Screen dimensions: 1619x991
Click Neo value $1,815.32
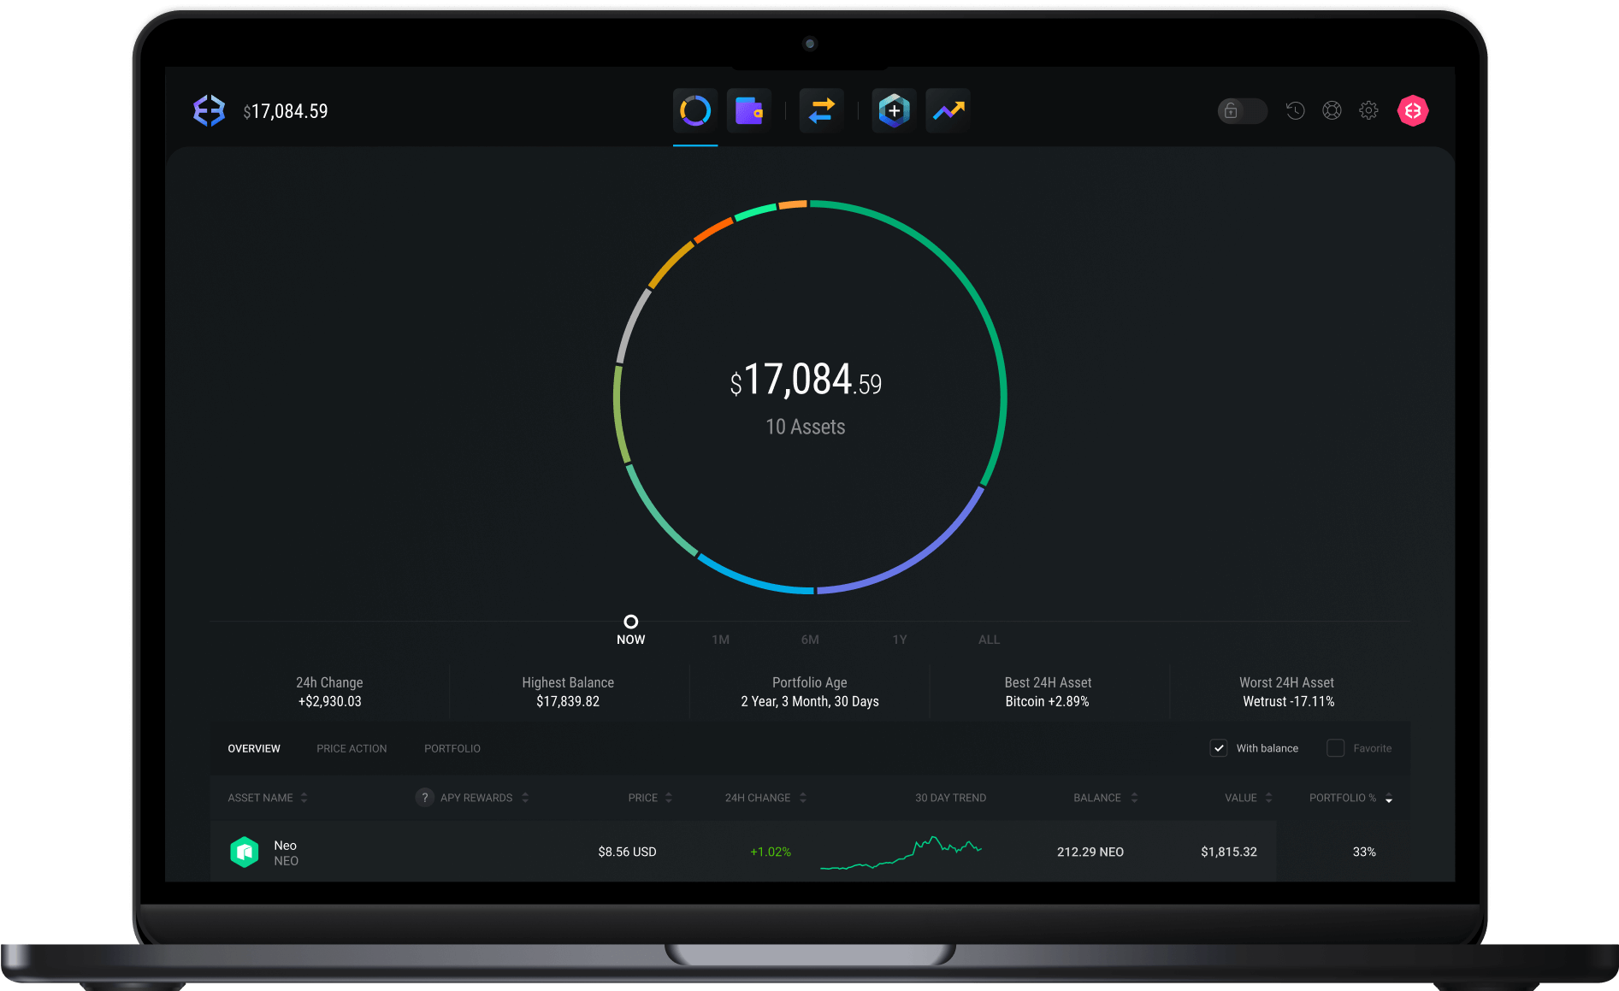(1229, 852)
